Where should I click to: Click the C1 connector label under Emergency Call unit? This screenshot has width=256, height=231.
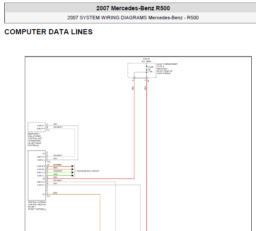coord(48,130)
